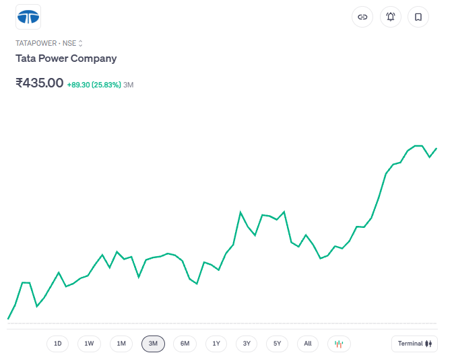Switch the chart to 1W range
Image resolution: width=454 pixels, height=355 pixels.
click(89, 344)
